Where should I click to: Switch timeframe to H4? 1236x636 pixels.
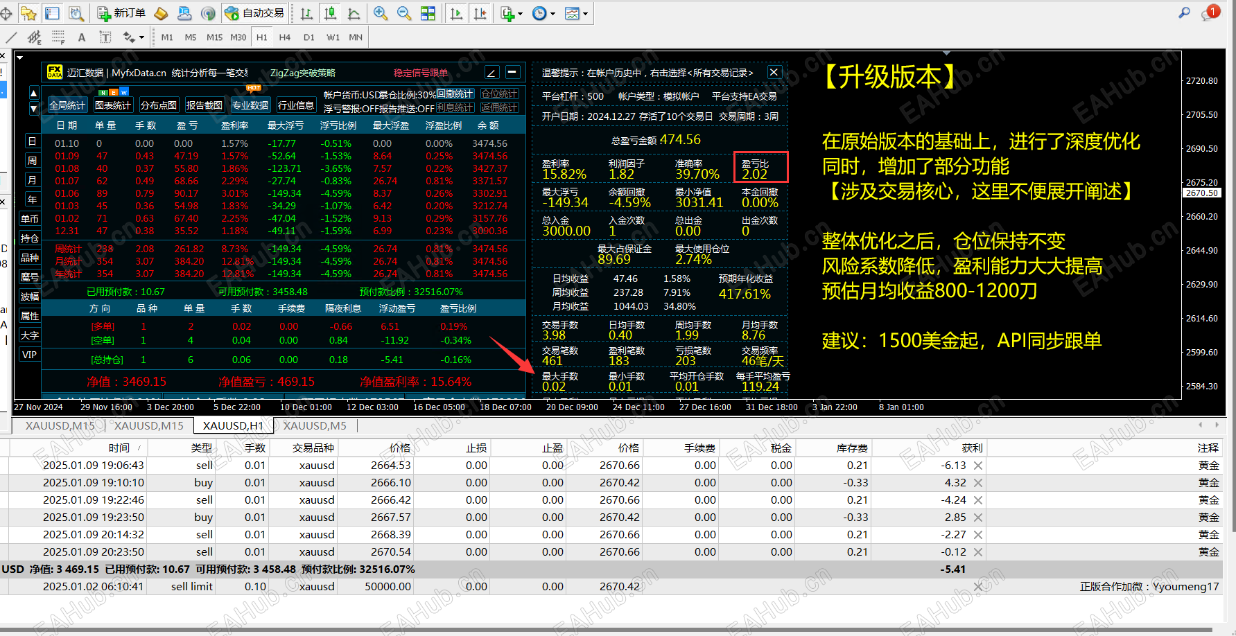(x=285, y=37)
